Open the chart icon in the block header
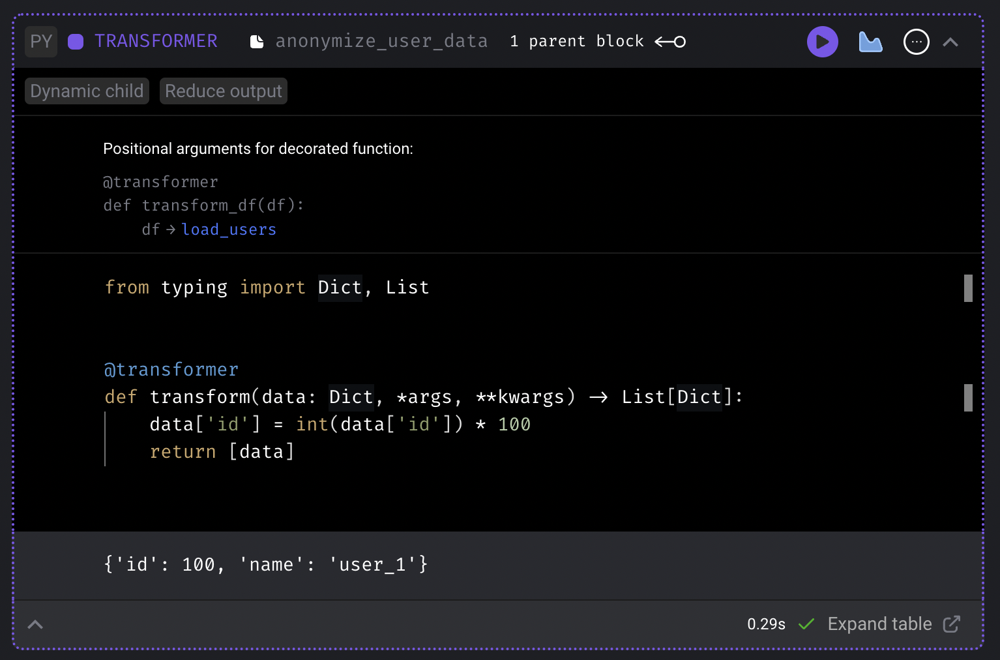 coord(870,42)
